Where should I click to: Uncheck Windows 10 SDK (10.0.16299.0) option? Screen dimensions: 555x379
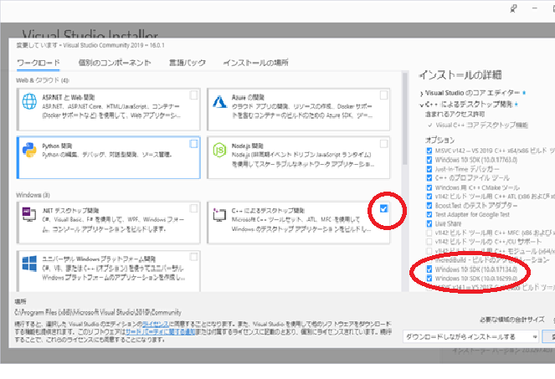point(429,279)
